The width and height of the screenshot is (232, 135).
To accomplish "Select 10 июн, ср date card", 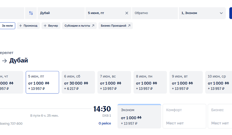I will tap(219, 82).
